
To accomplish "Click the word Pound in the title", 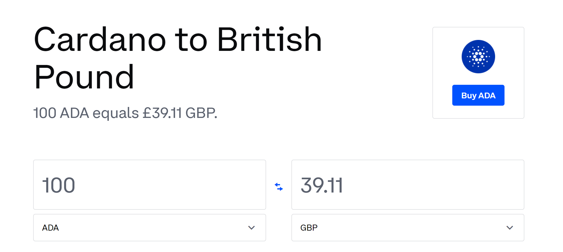I will (84, 77).
